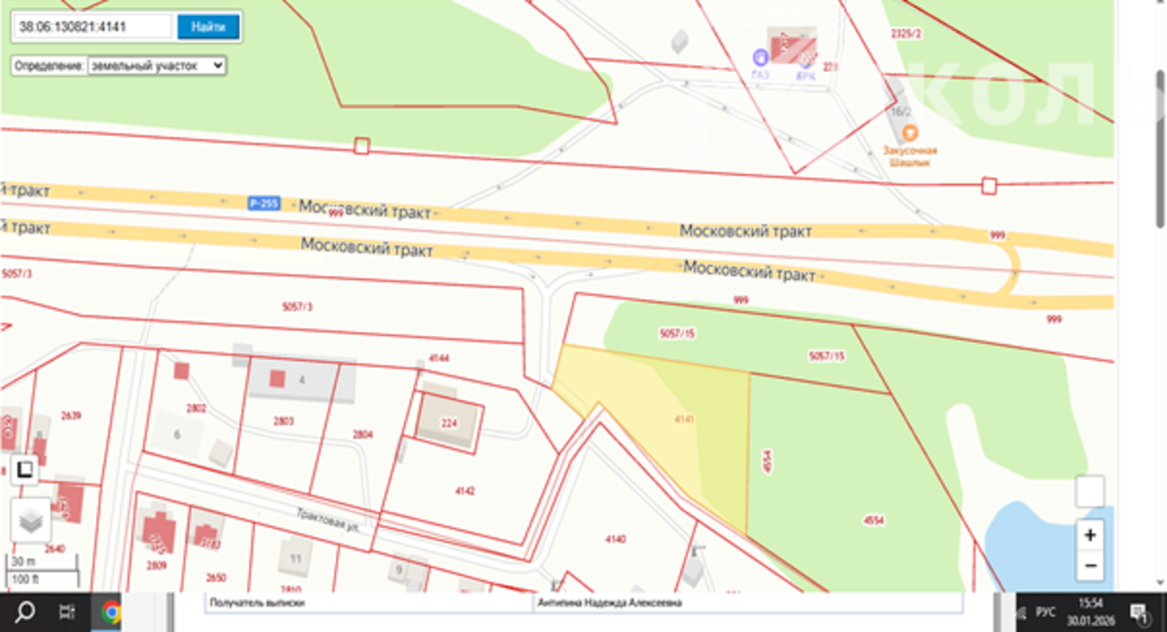Click the red square marker on the right boundary
Image resolution: width=1167 pixels, height=632 pixels.
[988, 186]
